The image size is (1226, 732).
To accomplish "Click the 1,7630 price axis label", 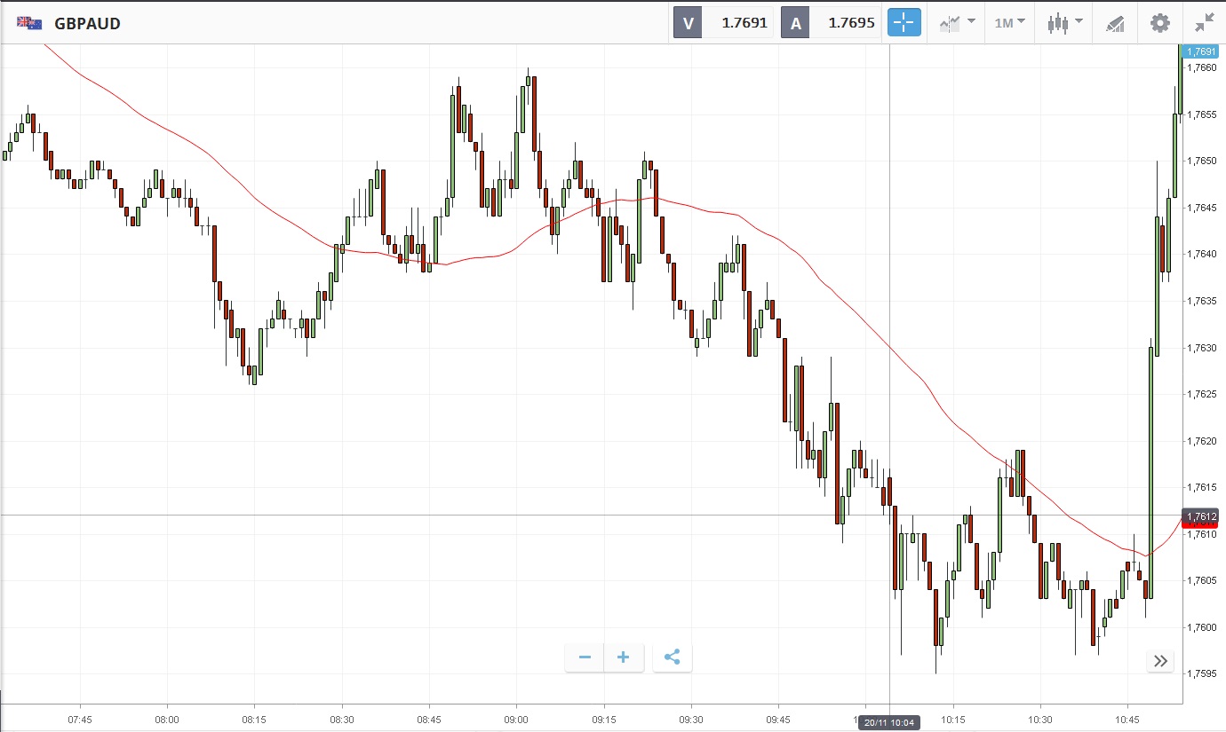I will (x=1202, y=348).
